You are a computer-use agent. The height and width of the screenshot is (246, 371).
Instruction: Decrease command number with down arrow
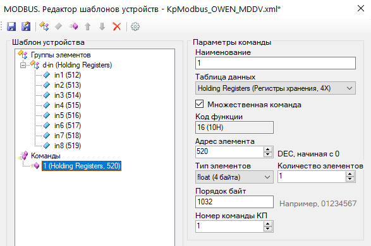pos(267,229)
